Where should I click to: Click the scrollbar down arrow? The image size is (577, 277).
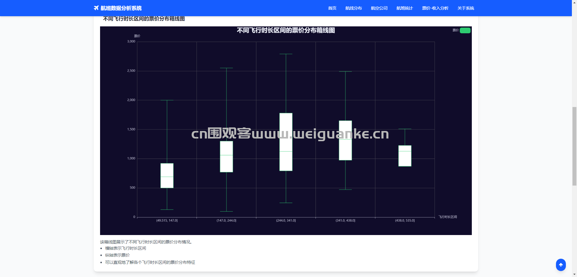click(x=574, y=274)
